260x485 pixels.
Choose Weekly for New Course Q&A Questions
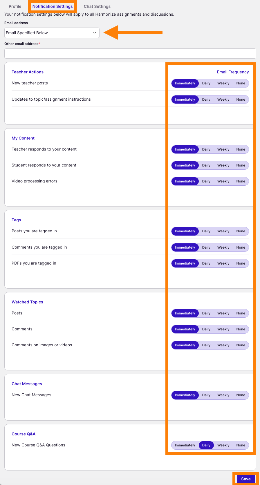click(x=223, y=445)
